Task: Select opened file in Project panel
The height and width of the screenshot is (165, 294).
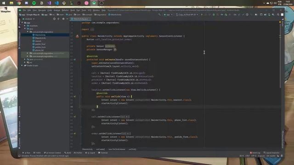Action: (54, 19)
